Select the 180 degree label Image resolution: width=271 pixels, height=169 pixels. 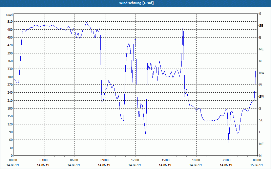11,108
